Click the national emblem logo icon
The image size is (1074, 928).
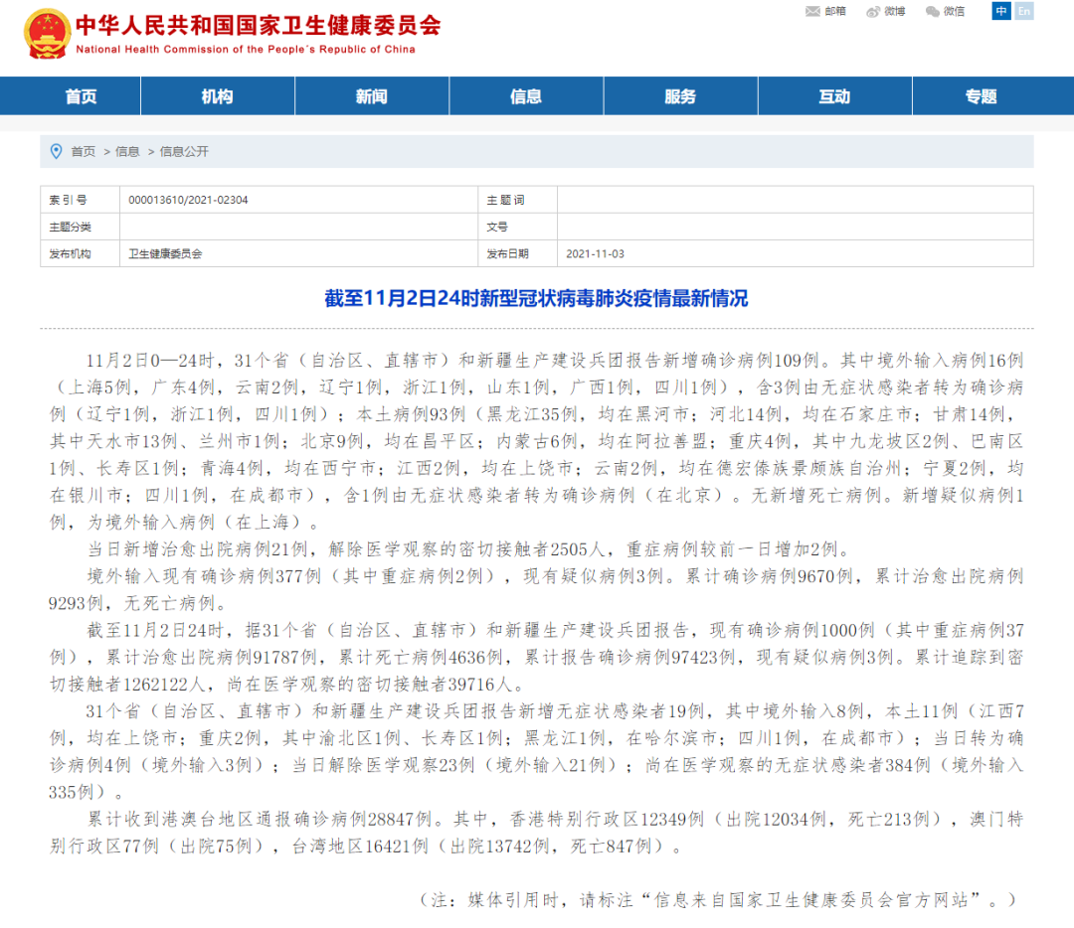(x=48, y=35)
